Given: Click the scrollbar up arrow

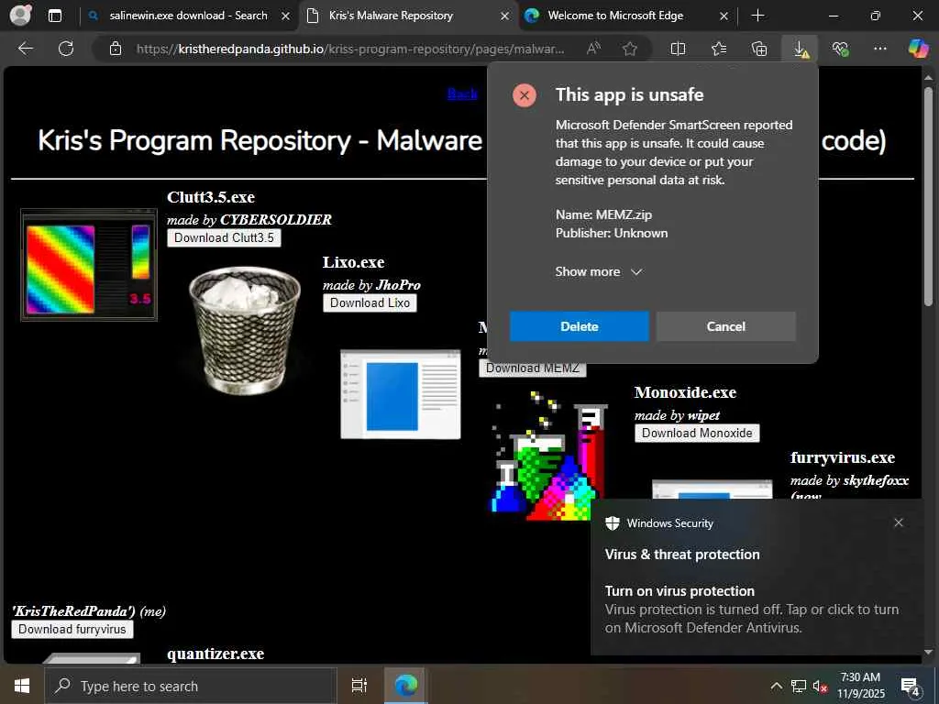Looking at the screenshot, I should [928, 78].
